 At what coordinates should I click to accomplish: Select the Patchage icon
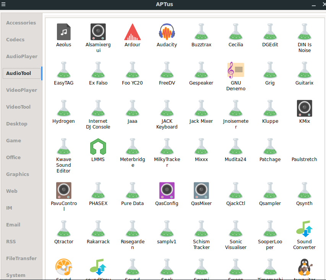(270, 147)
